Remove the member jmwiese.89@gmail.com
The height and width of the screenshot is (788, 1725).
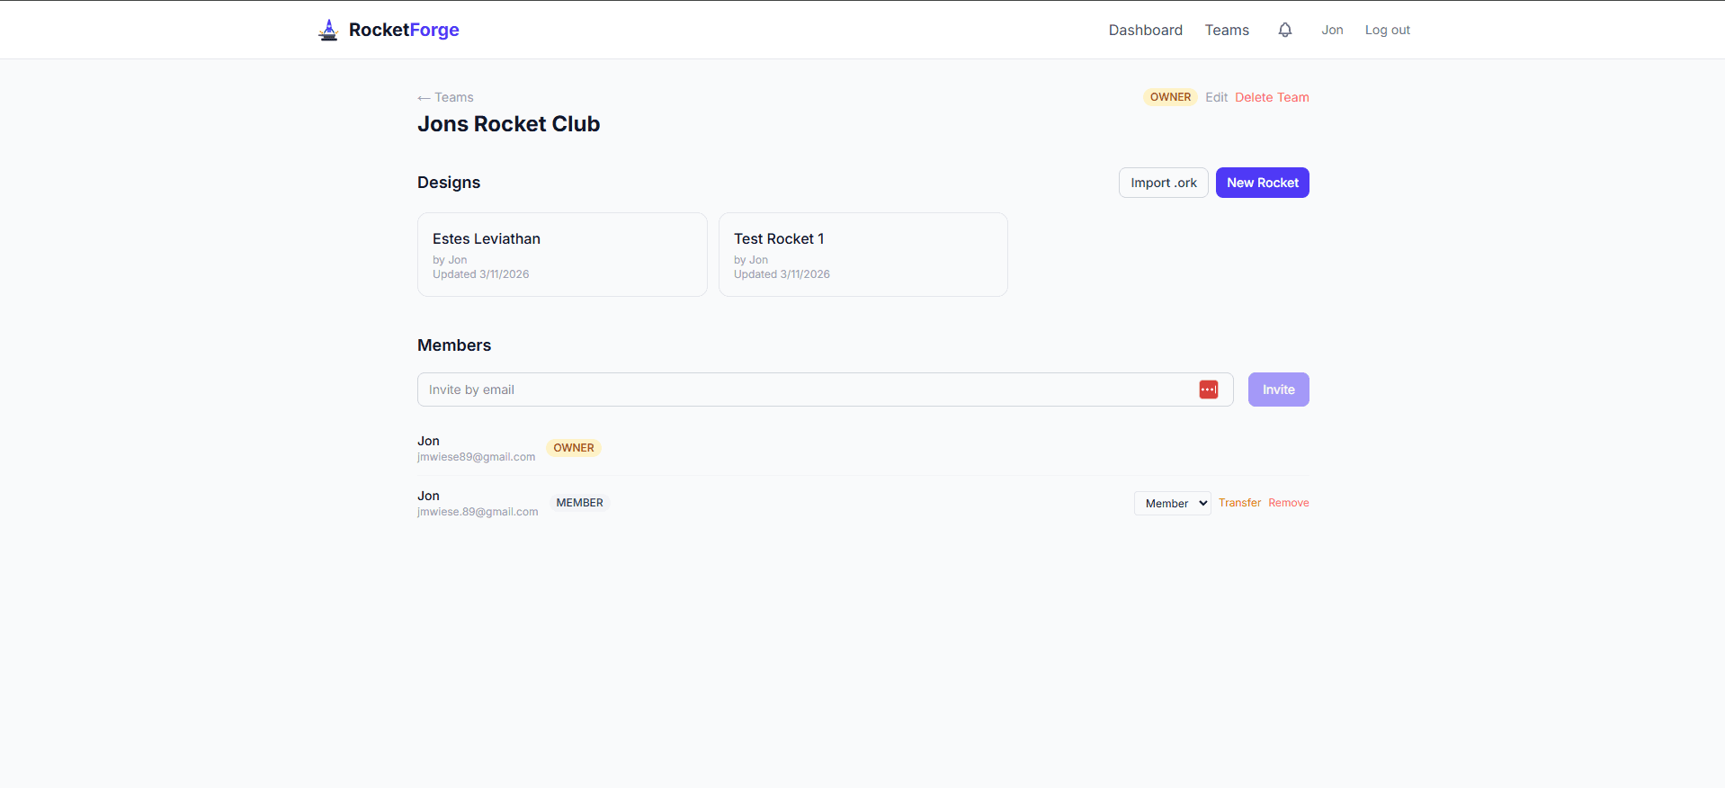pyautogui.click(x=1288, y=503)
